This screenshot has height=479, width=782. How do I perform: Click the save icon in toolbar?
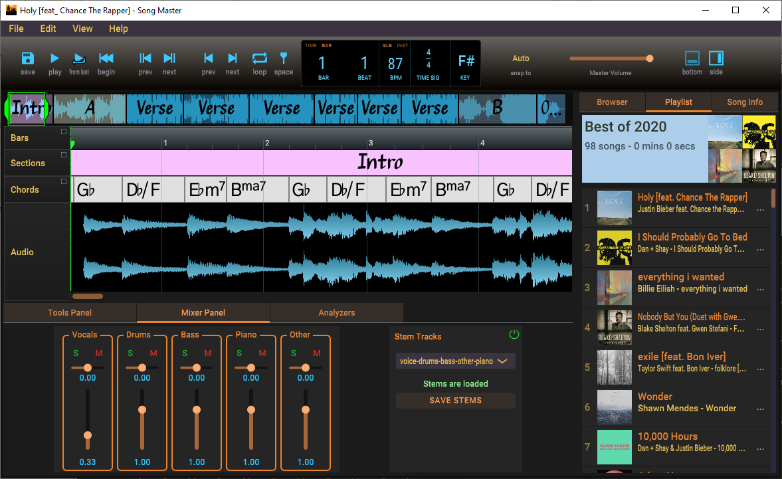[28, 59]
